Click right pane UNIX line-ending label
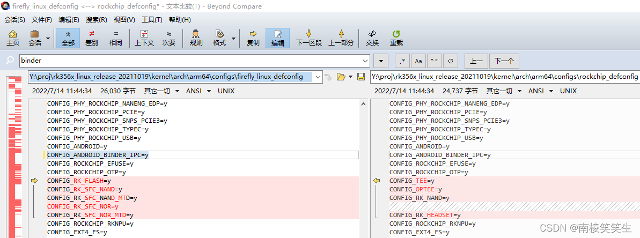 click(569, 91)
